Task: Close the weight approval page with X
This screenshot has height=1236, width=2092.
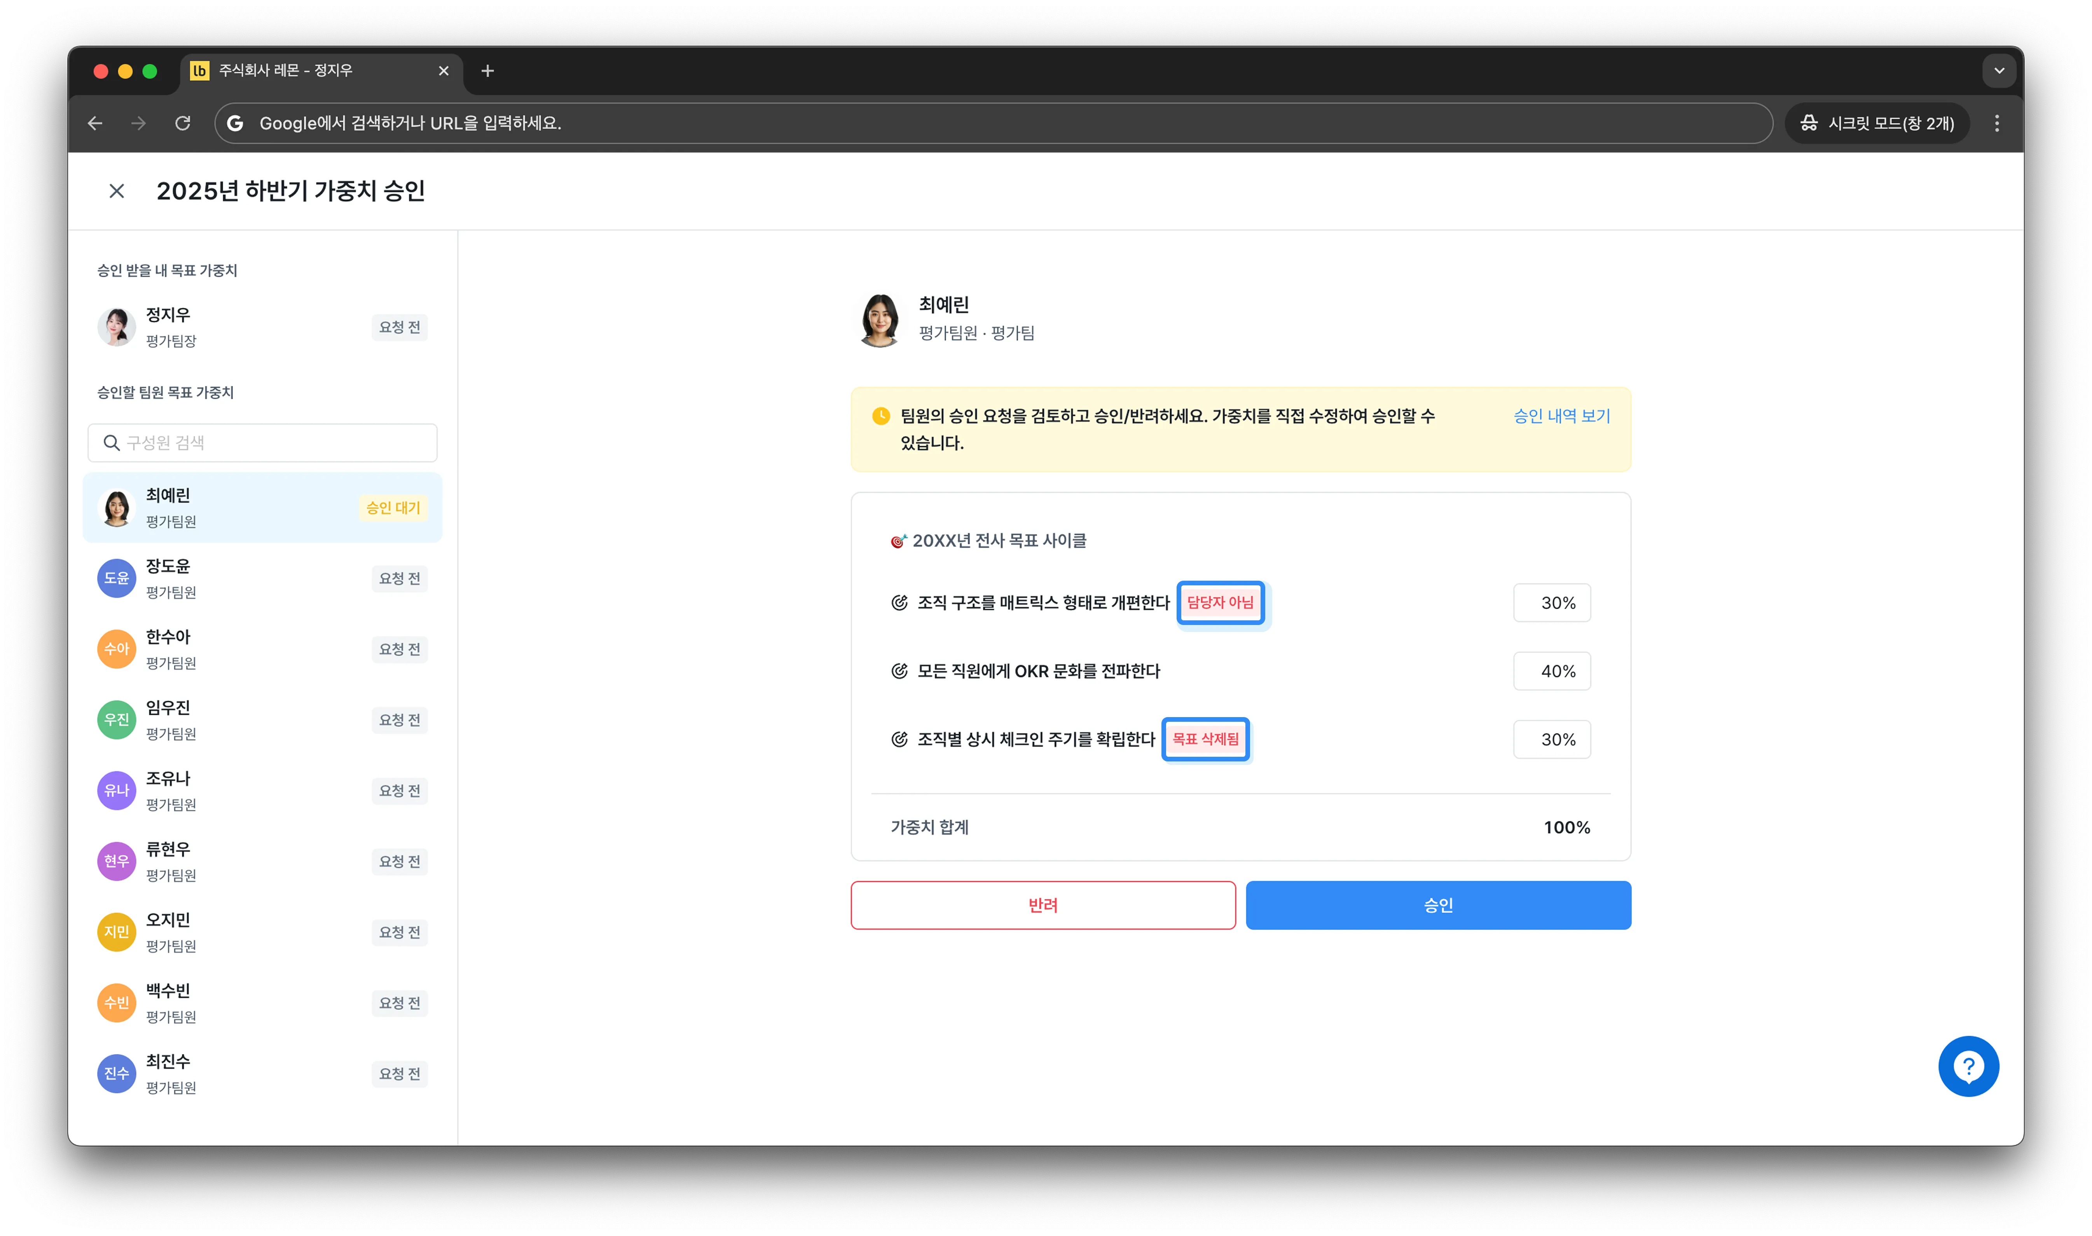Action: (x=117, y=191)
